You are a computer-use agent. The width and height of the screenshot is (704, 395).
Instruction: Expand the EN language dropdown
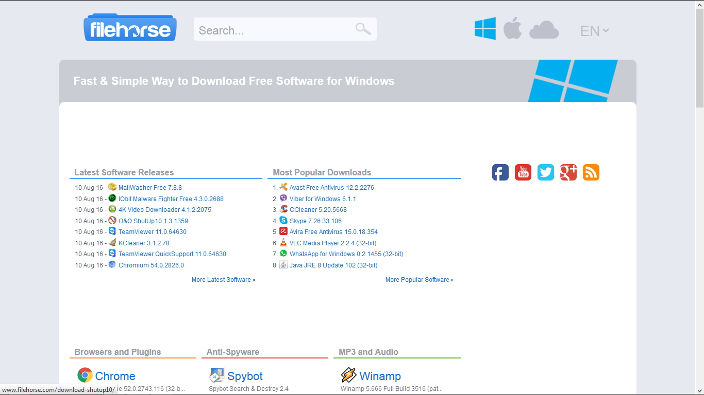594,31
